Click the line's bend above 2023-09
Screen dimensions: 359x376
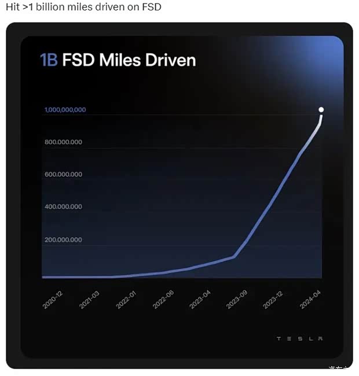click(x=234, y=256)
